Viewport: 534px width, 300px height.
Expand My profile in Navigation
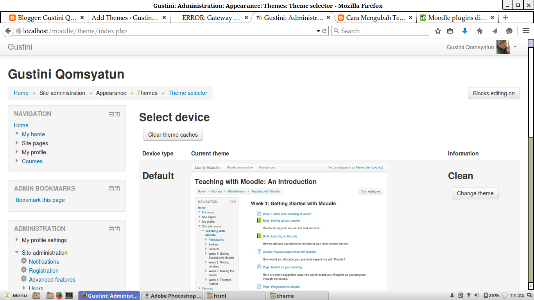17,152
